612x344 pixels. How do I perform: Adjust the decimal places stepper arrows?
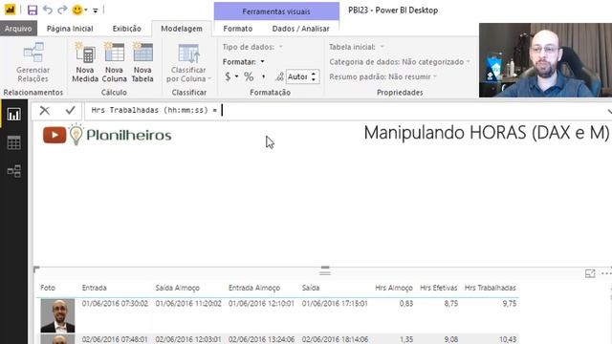tap(314, 76)
